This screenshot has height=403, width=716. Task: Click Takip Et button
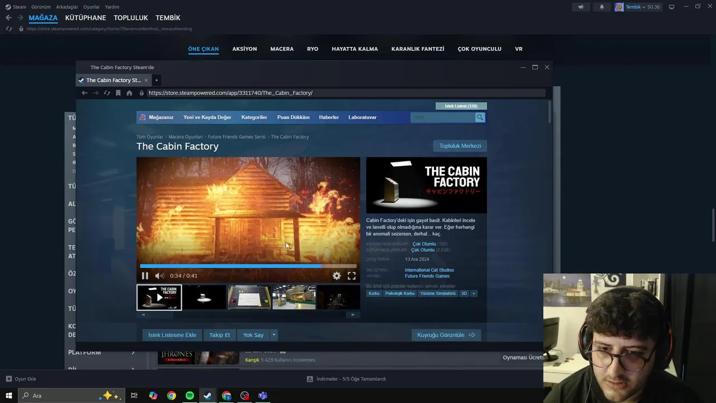pyautogui.click(x=220, y=335)
